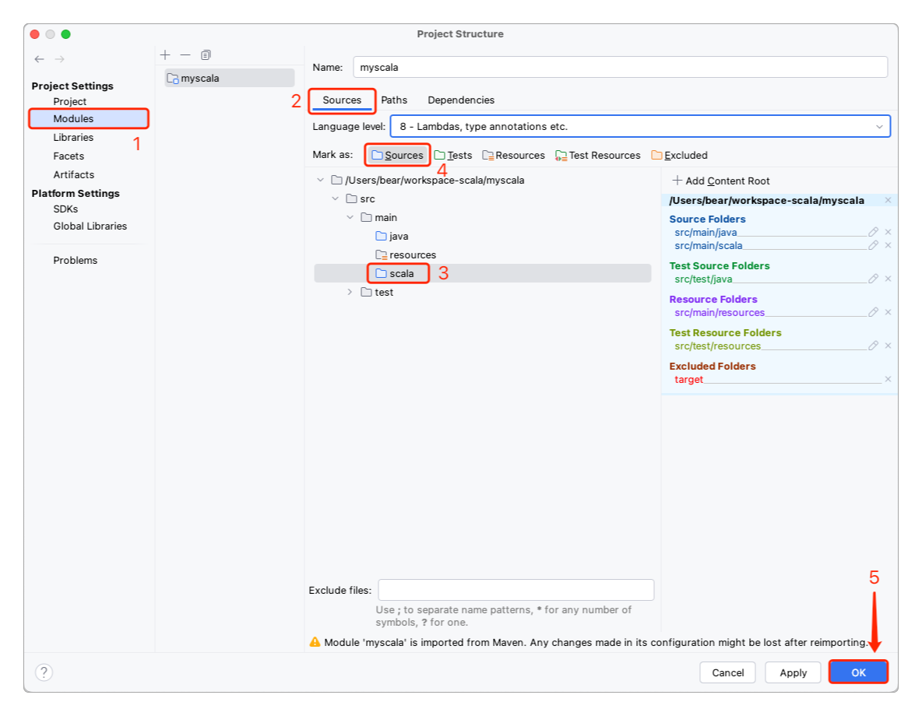922x716 pixels.
Task: Unmark src/test/resources folder with X
Action: coord(888,346)
